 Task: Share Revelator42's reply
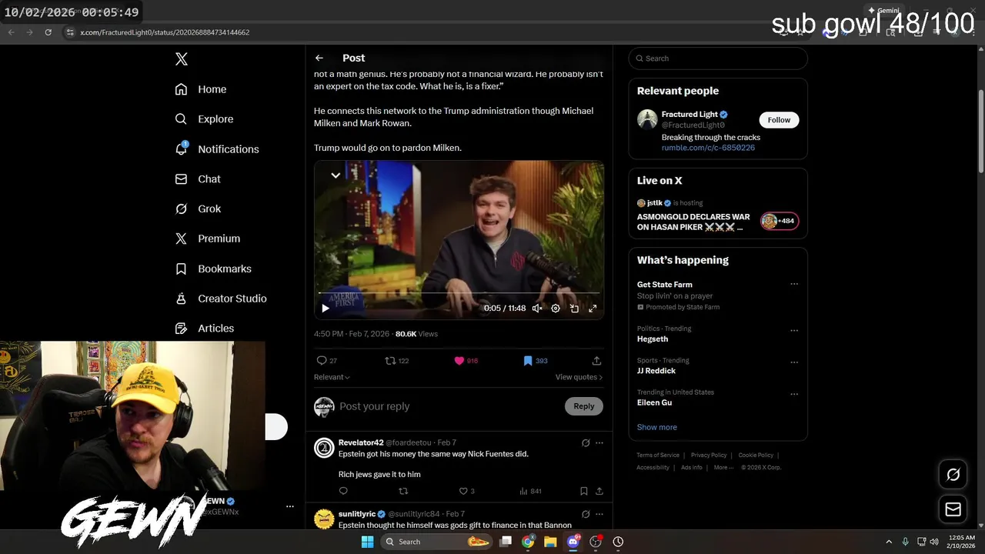coord(599,491)
